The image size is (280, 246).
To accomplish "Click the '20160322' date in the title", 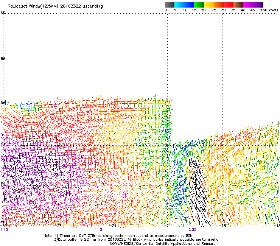I will coord(70,6).
